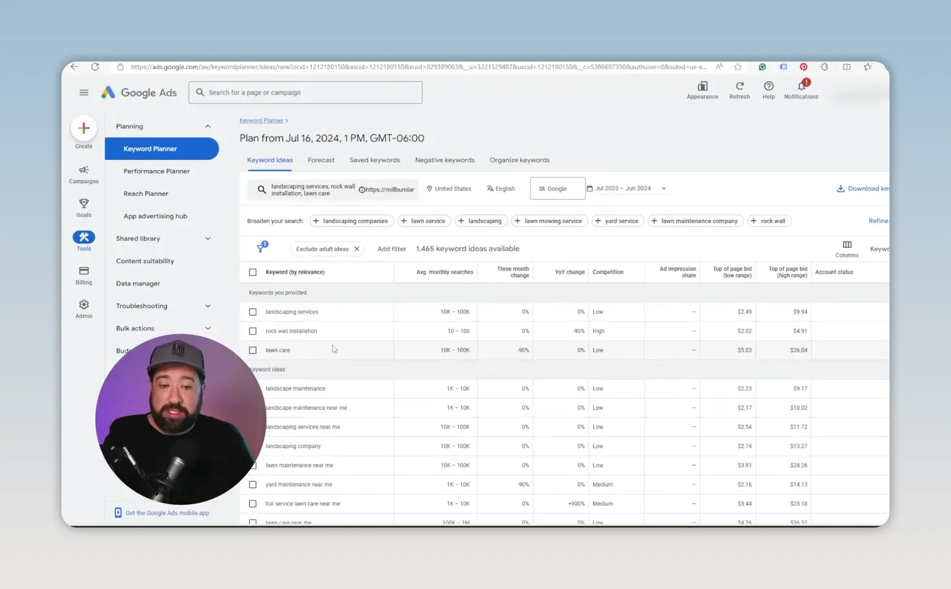The image size is (951, 589).
Task: Open the Pinterest browser extension
Action: 803,67
